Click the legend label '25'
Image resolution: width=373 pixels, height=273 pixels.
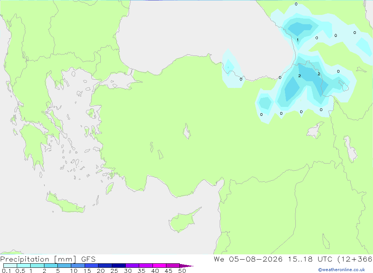115,271
